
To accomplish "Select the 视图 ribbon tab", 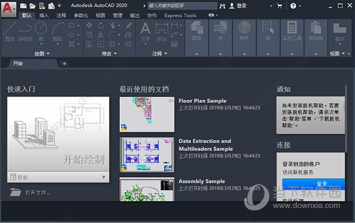I will 100,16.
